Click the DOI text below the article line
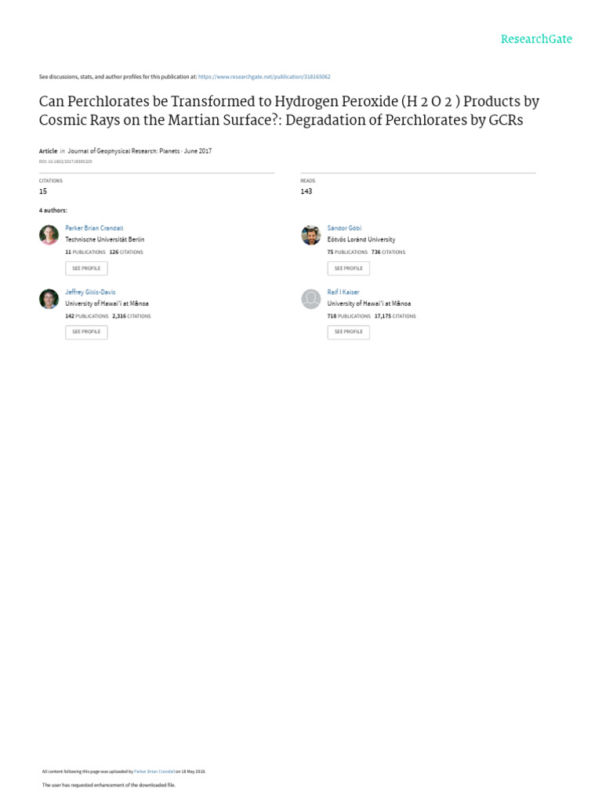Screen dimensions: 602x803 tap(65, 161)
